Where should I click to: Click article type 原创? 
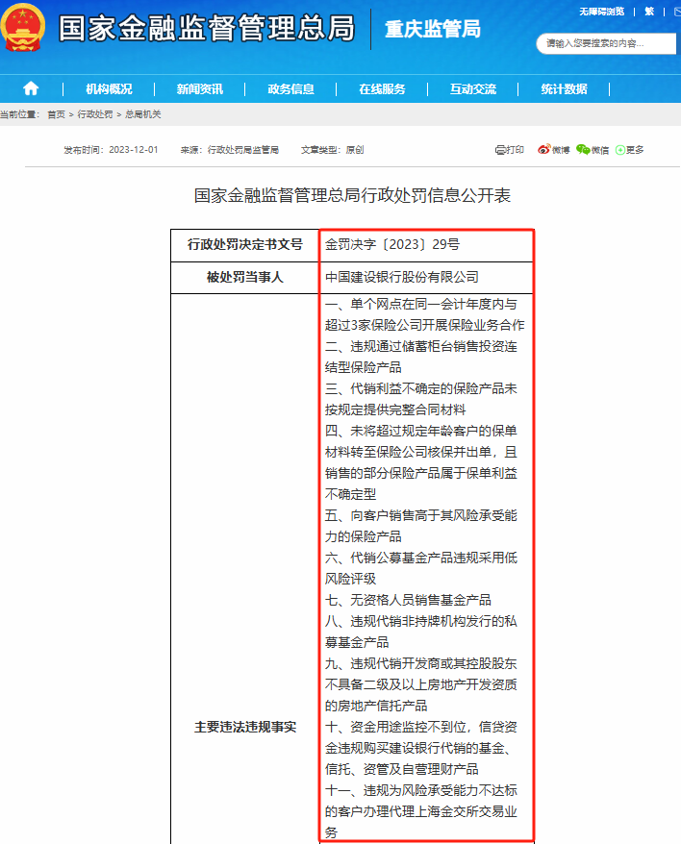coord(355,150)
